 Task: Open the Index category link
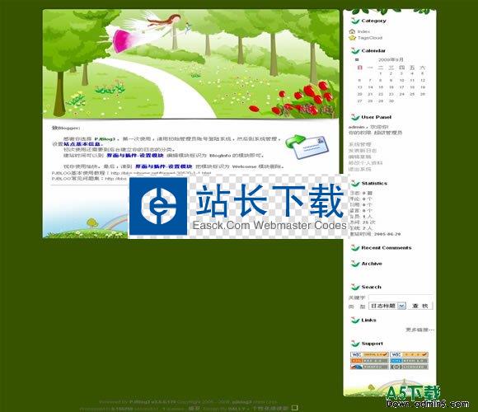[363, 31]
